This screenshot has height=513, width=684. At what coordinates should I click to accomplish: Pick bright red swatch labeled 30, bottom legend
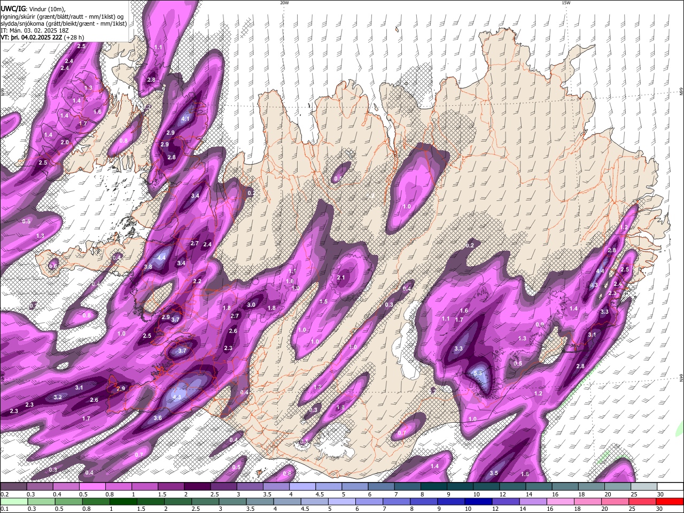coord(670,501)
